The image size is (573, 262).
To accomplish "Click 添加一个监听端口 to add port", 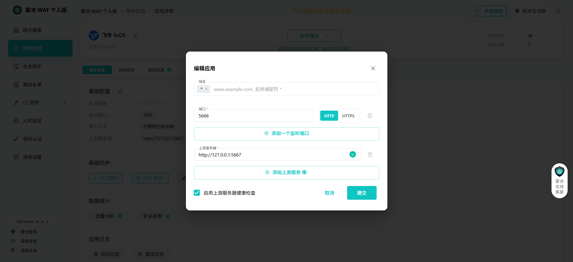I will click(x=286, y=134).
